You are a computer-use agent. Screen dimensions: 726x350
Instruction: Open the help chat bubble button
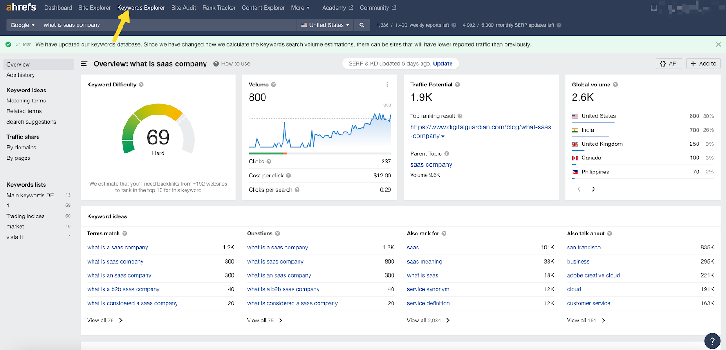[712, 341]
